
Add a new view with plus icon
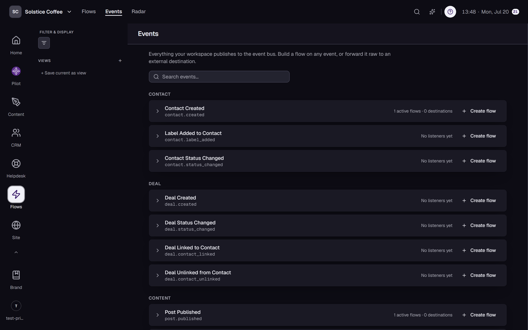tap(120, 61)
